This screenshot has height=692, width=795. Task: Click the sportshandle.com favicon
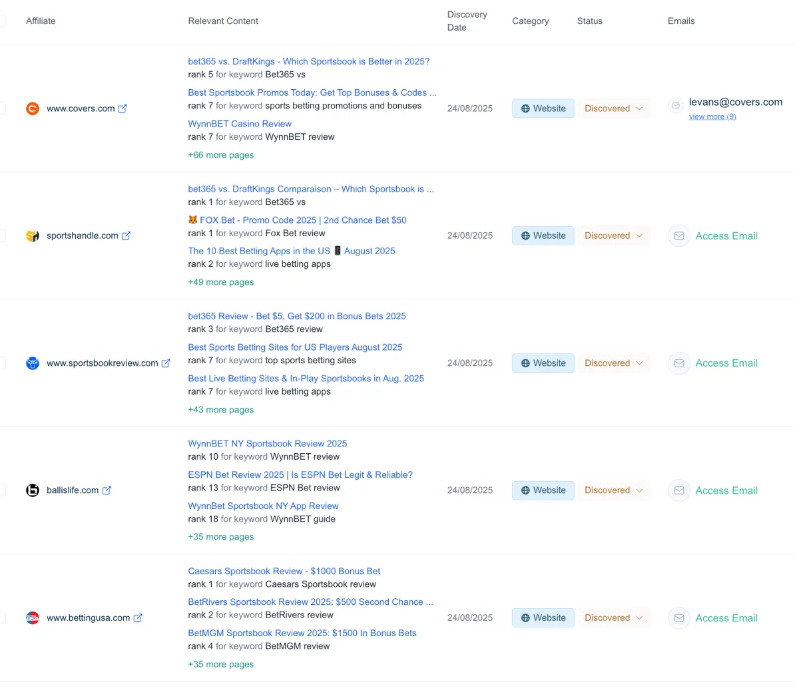pos(33,236)
